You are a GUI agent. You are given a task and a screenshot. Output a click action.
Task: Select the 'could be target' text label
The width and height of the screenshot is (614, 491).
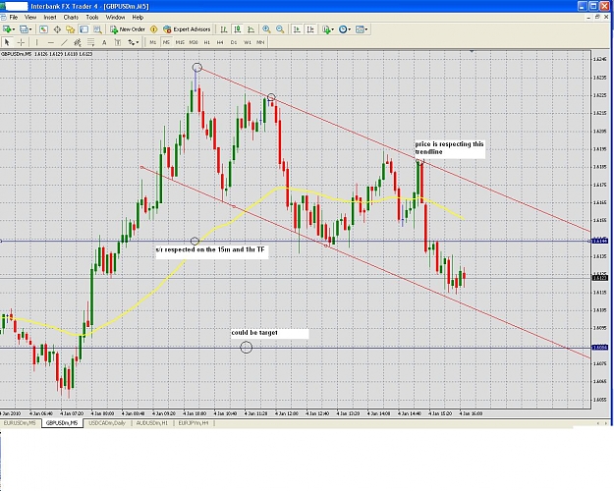point(254,333)
